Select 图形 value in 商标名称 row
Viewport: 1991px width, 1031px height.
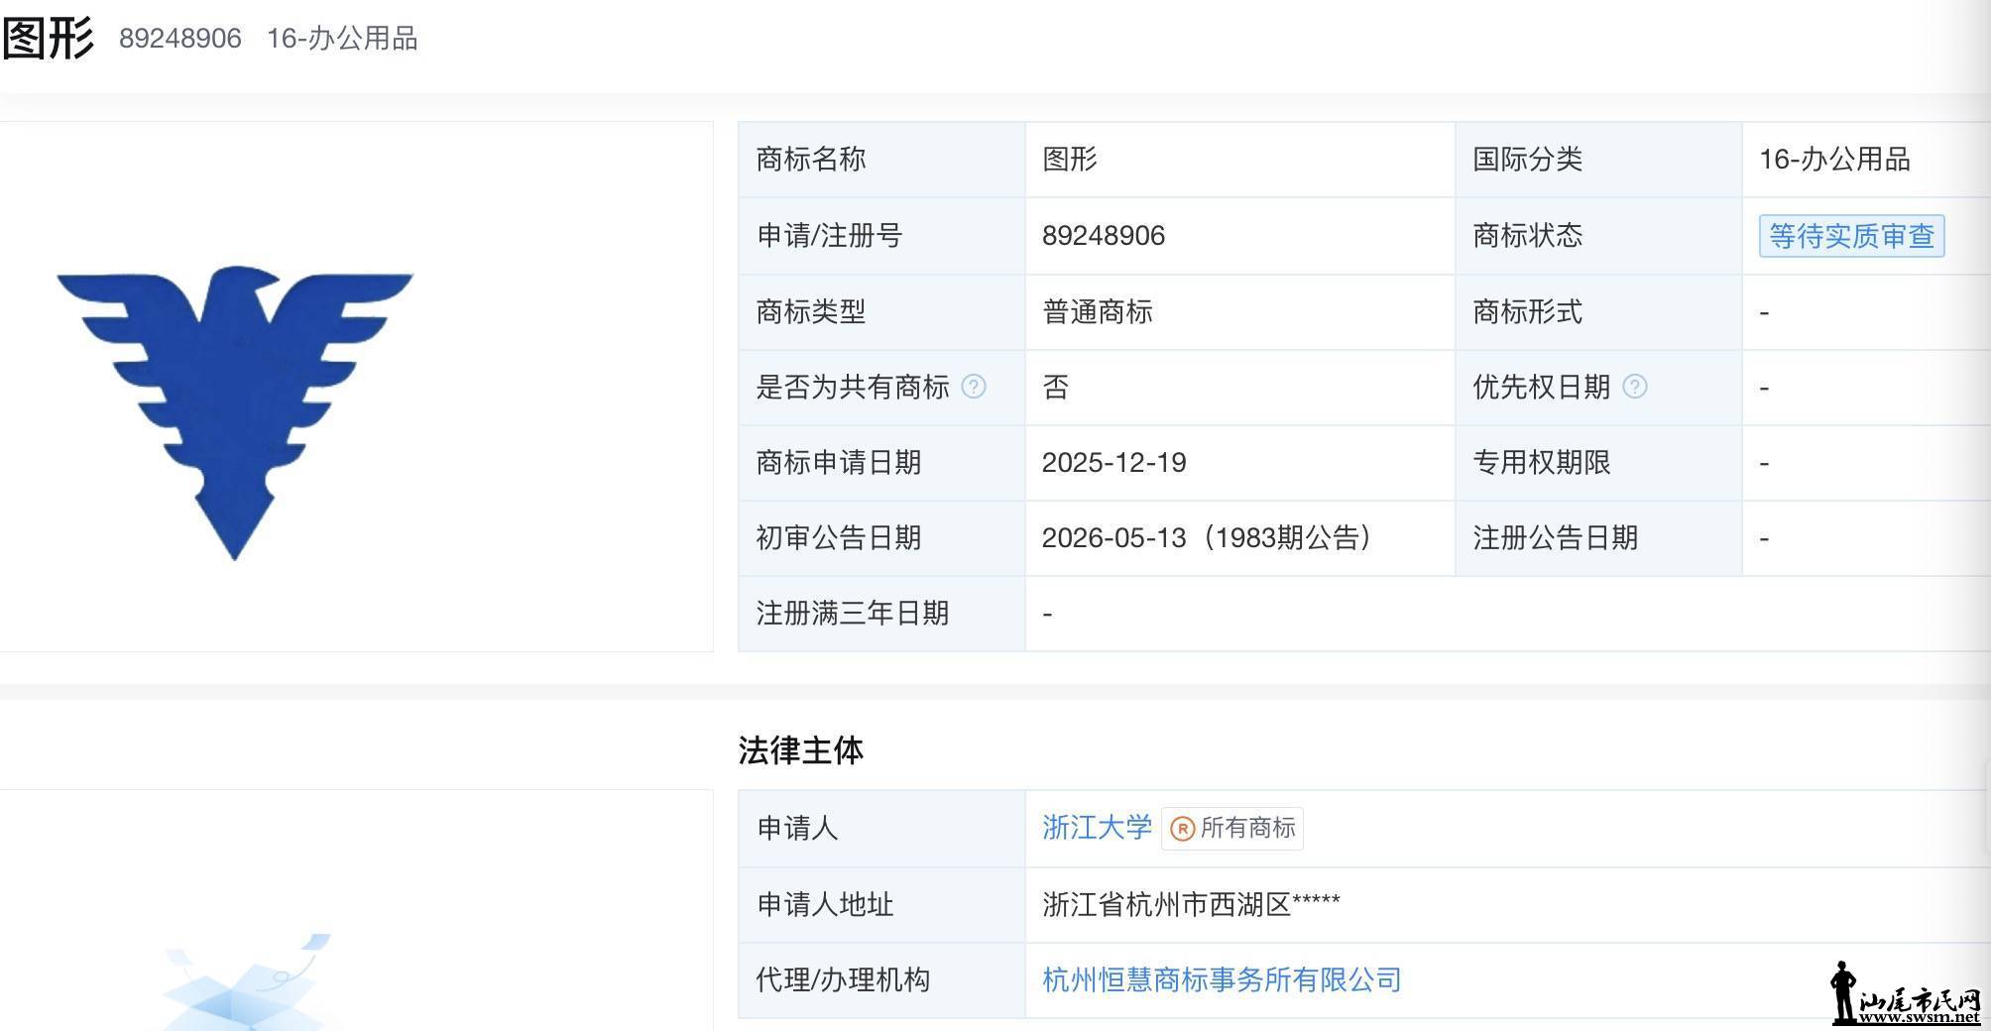tap(1070, 160)
